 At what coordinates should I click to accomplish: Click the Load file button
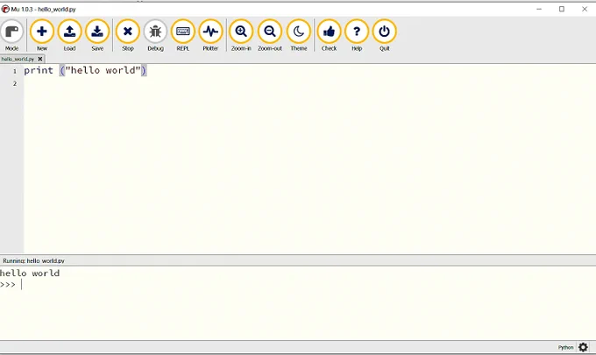coord(69,35)
